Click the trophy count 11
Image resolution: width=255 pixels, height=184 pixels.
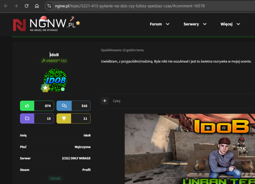(85, 119)
